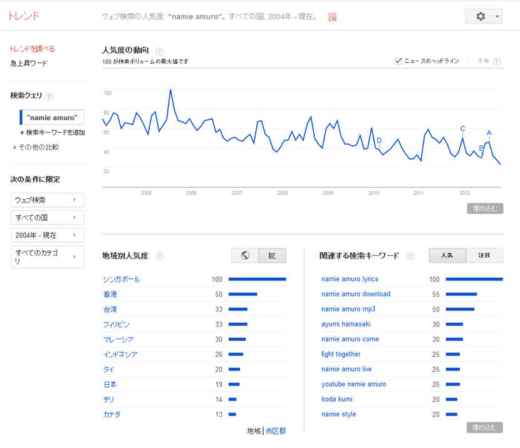Open 'namie amuro download' related query
Image resolution: width=520 pixels, height=448 pixels.
tap(356, 294)
